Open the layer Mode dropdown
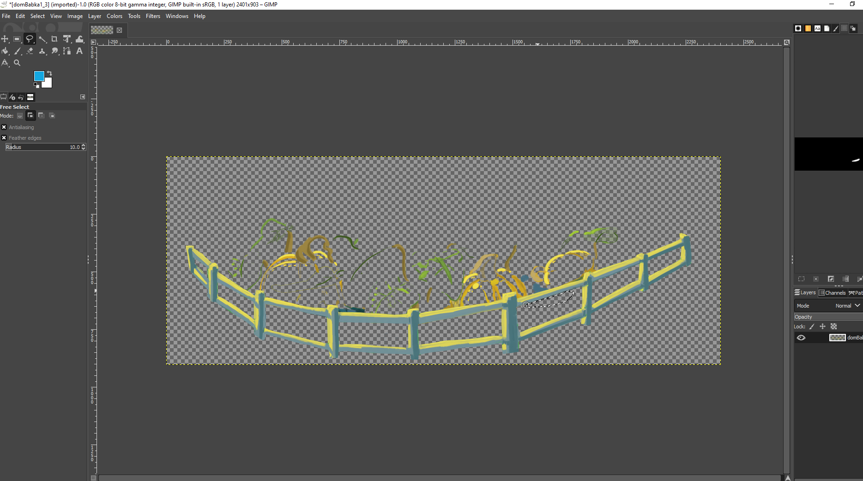The width and height of the screenshot is (863, 481). pos(847,306)
